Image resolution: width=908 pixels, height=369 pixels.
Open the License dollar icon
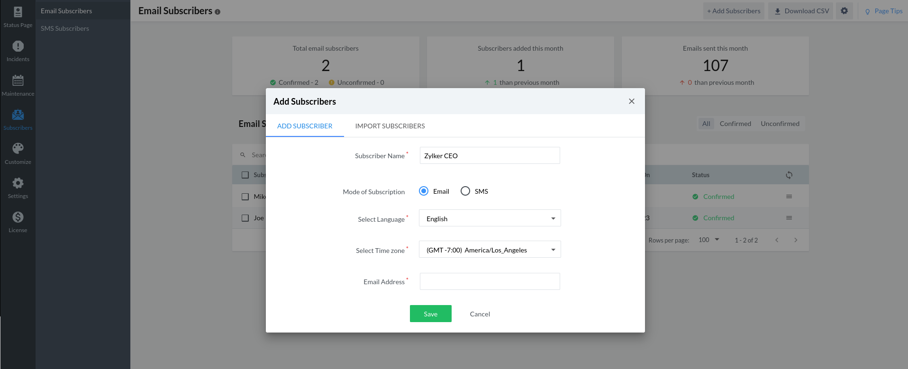pyautogui.click(x=18, y=217)
